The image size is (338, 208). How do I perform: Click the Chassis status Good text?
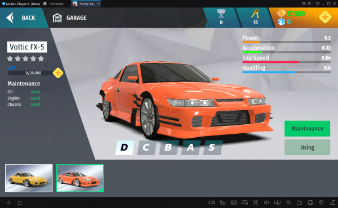tap(35, 105)
